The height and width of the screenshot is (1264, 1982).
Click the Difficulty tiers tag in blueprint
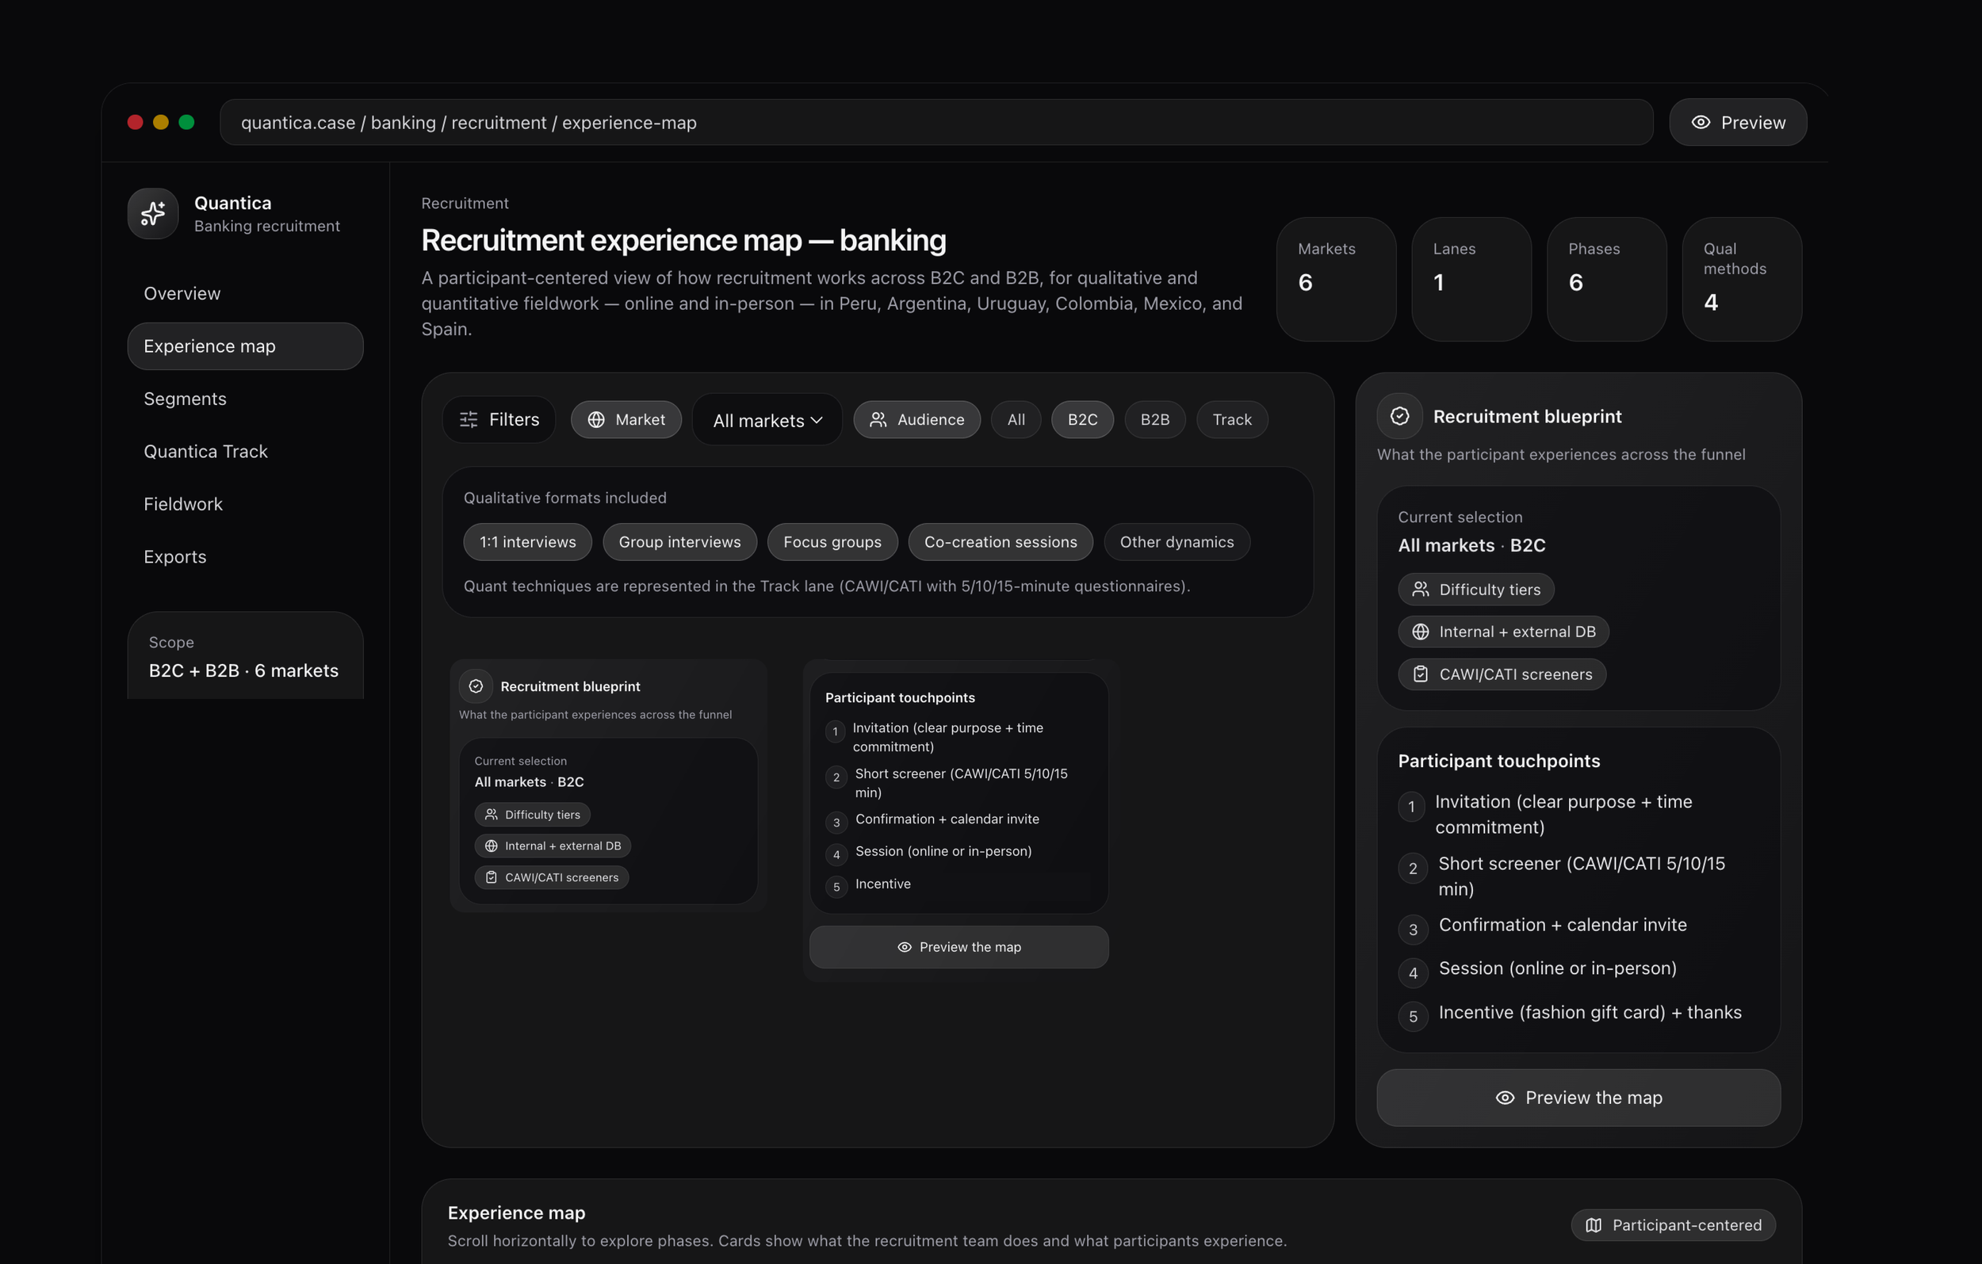(x=1476, y=590)
